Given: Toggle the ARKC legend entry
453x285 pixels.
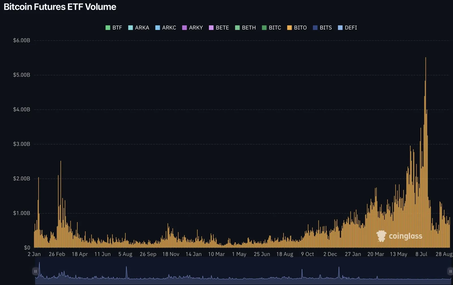Looking at the screenshot, I should point(166,28).
